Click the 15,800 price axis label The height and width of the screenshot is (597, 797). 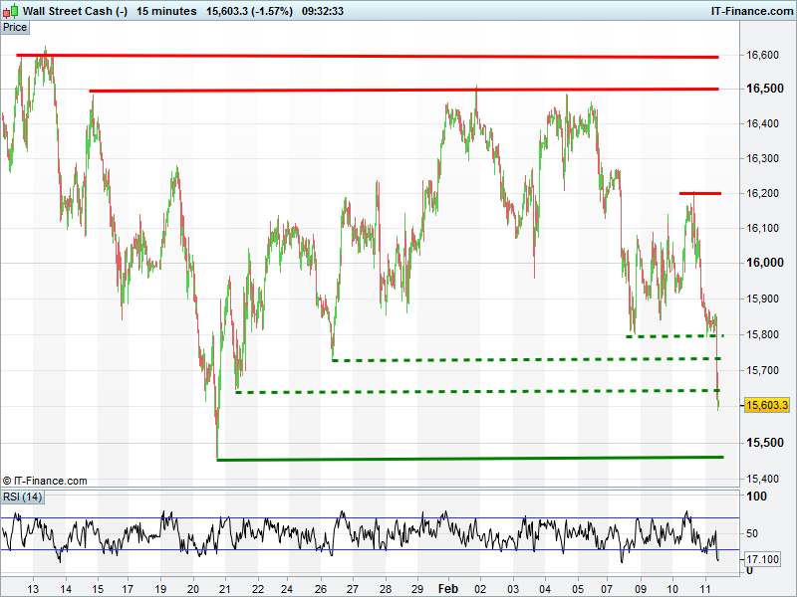click(762, 334)
